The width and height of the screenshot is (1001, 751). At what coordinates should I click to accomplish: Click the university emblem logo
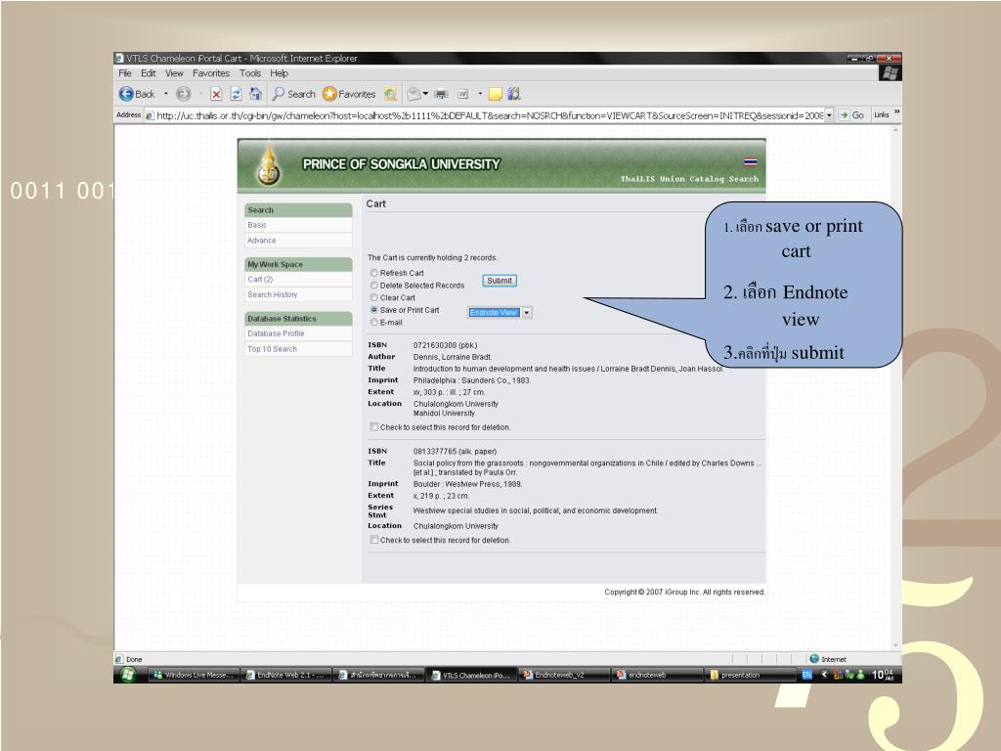[269, 165]
